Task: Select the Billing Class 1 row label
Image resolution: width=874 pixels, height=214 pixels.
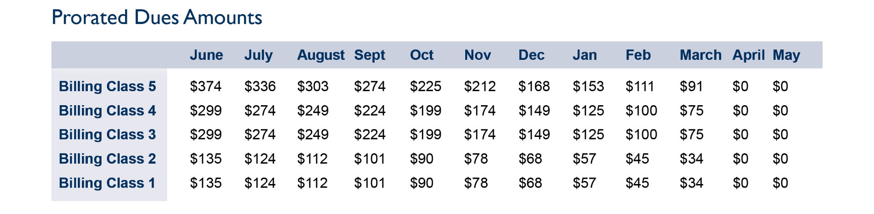Action: (x=107, y=183)
